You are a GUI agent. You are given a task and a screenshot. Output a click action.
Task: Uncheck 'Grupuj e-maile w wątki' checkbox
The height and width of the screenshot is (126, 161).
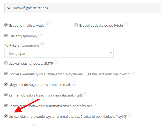click(6, 25)
